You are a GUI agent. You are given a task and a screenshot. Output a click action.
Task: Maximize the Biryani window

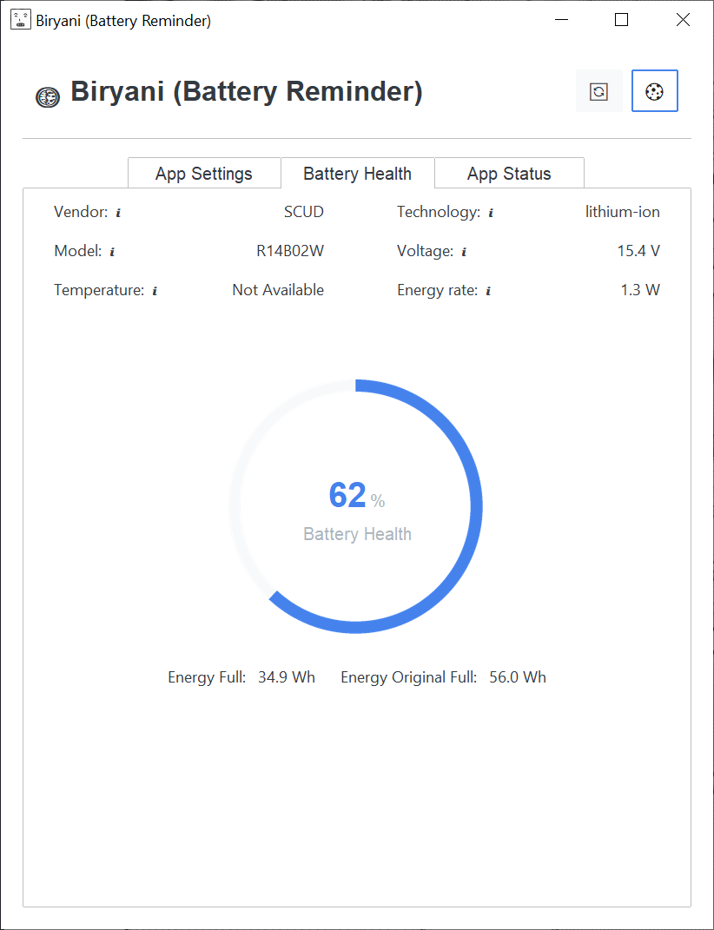click(621, 20)
